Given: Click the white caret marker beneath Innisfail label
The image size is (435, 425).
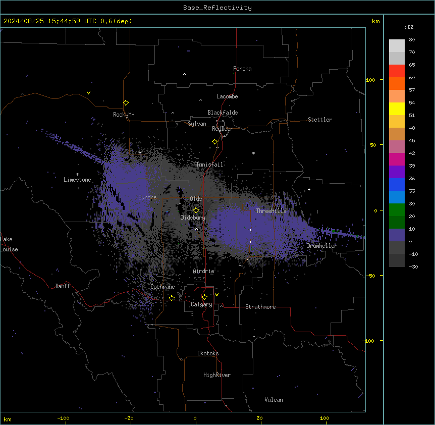Looking at the screenshot, I should (x=202, y=176).
